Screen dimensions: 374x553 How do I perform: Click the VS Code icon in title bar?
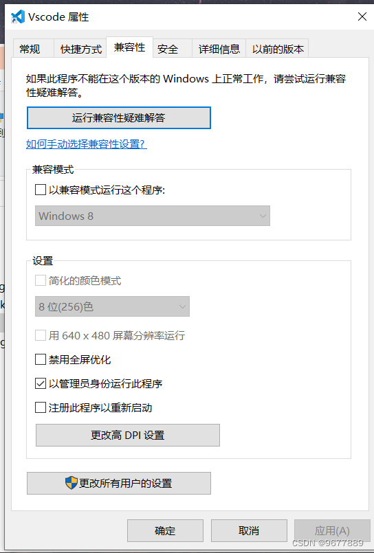click(x=17, y=16)
